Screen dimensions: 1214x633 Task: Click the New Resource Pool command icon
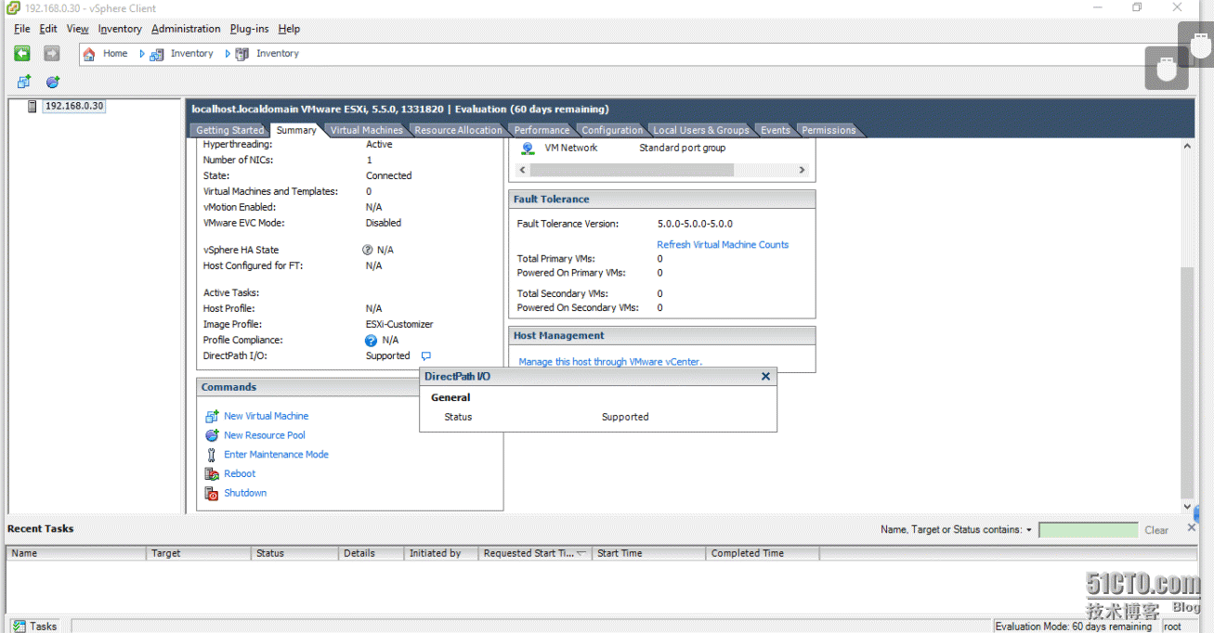pyautogui.click(x=212, y=435)
